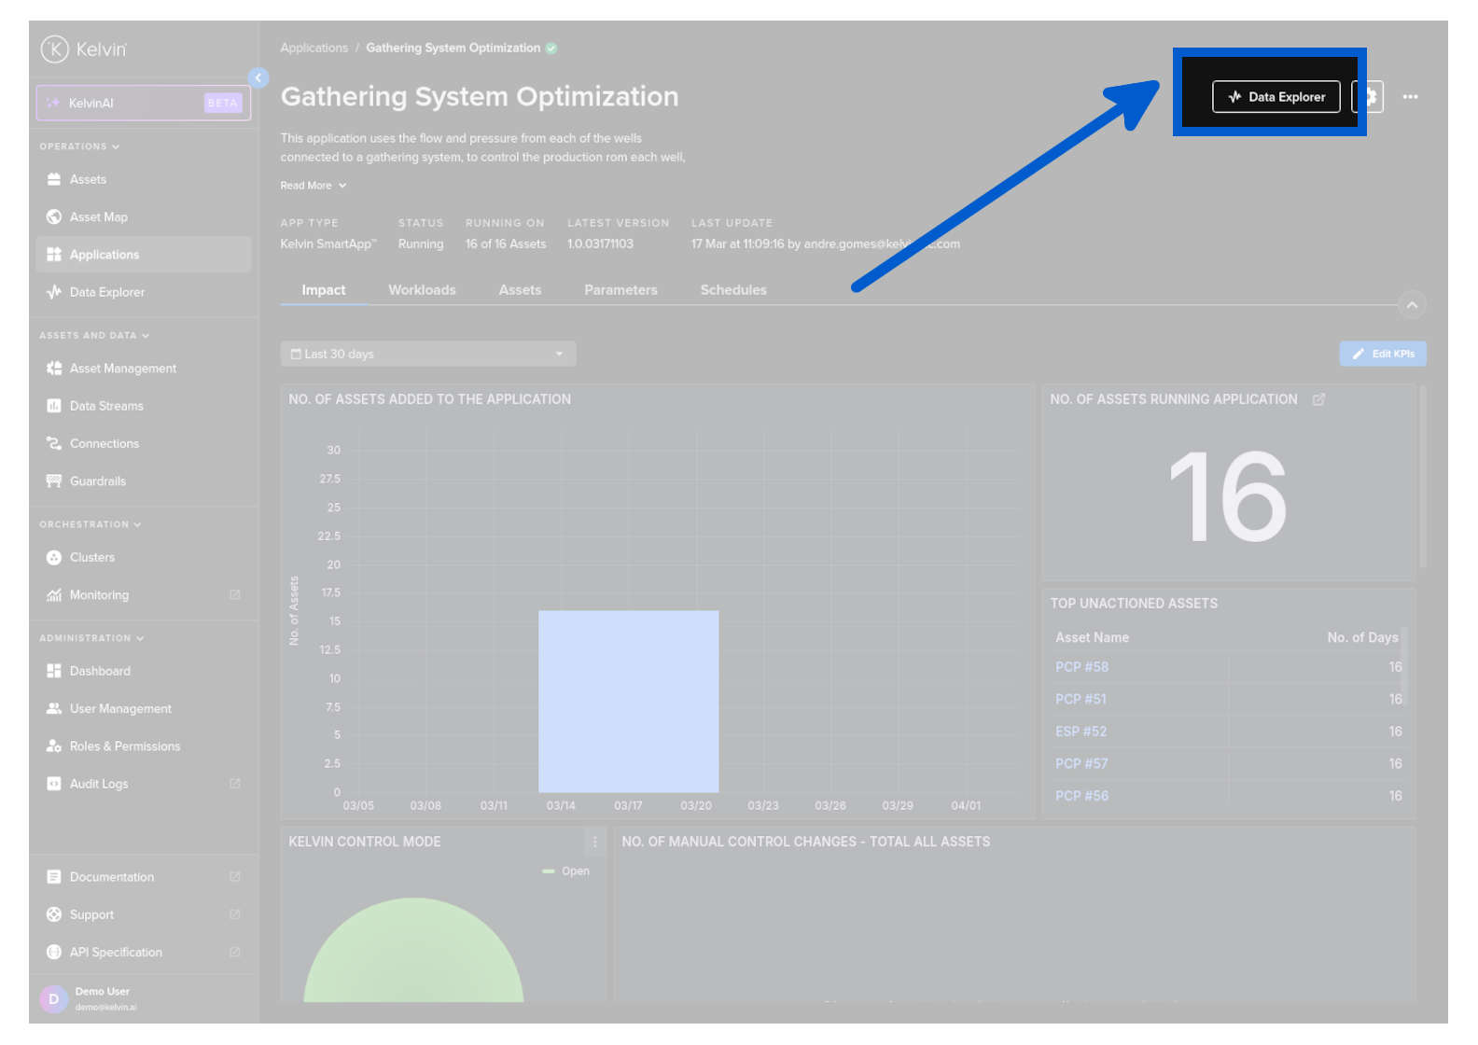
Task: Open Asset Map from the sidebar
Action: click(x=98, y=217)
